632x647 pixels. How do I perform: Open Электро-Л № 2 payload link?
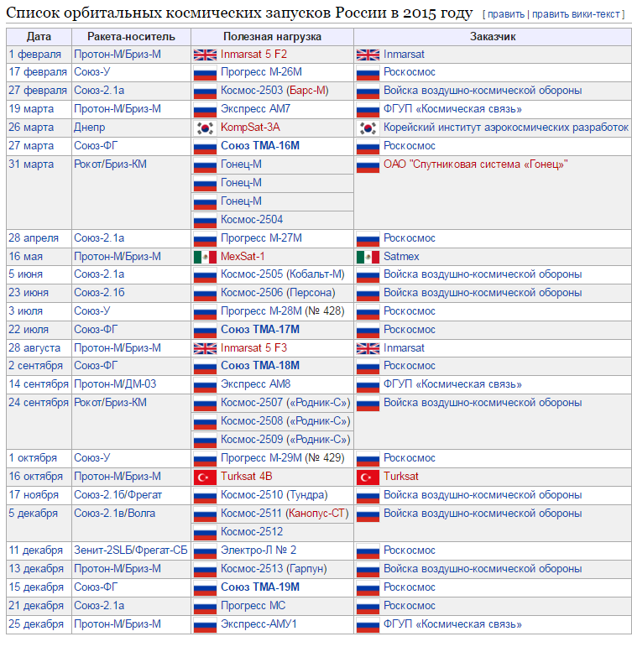259,550
